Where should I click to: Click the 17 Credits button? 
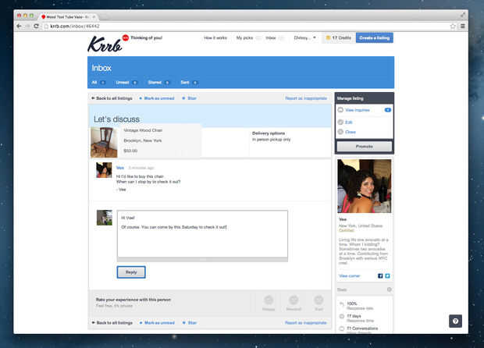pos(339,37)
